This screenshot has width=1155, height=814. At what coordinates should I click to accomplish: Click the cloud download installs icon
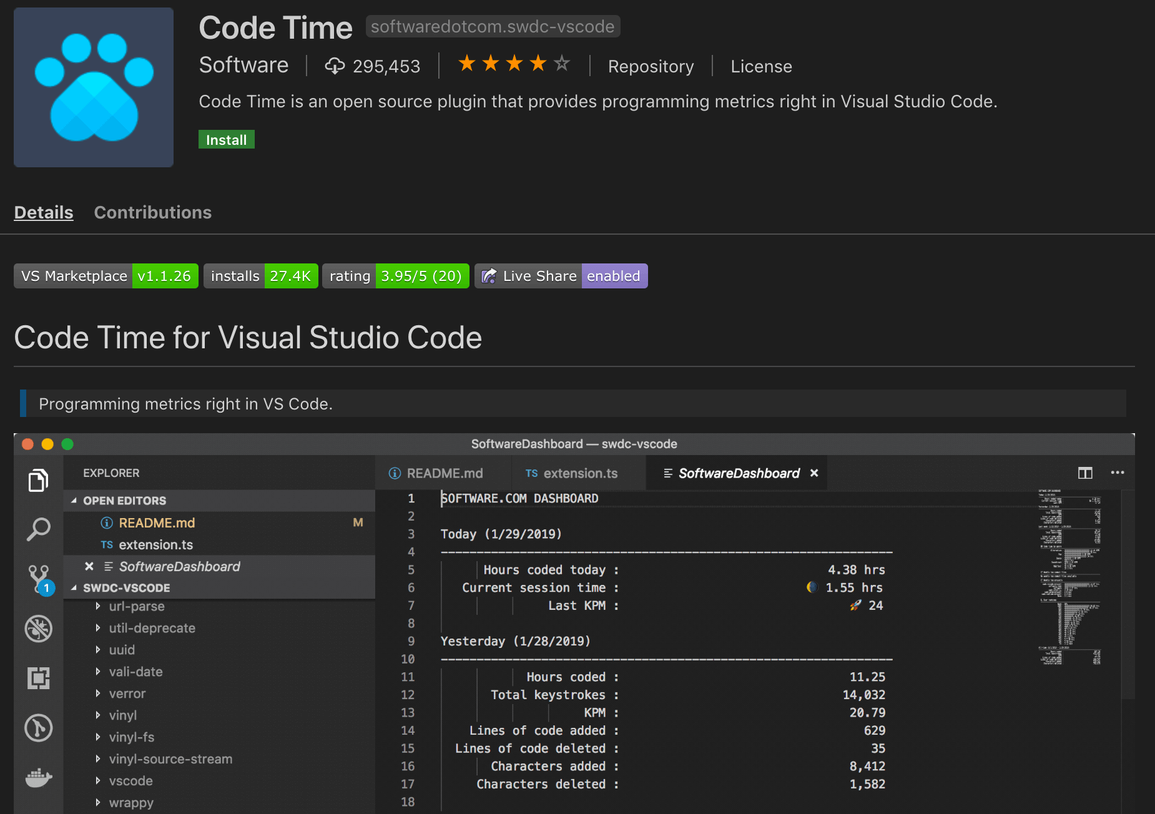335,66
